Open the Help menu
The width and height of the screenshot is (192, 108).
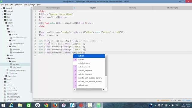[x=39, y=5]
